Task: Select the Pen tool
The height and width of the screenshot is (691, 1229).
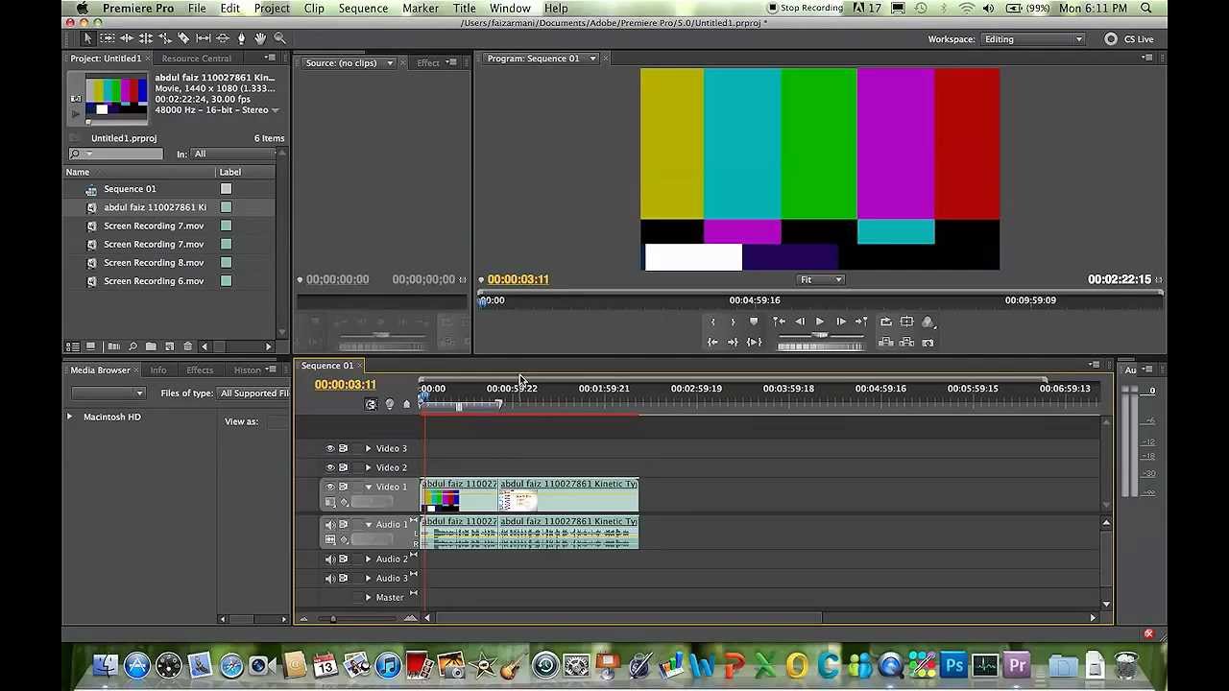Action: 241,38
